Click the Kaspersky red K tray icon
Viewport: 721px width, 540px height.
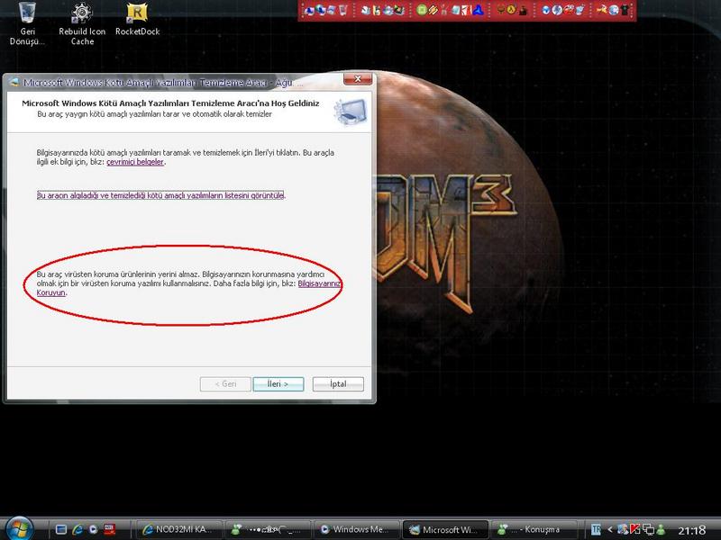[x=635, y=529]
